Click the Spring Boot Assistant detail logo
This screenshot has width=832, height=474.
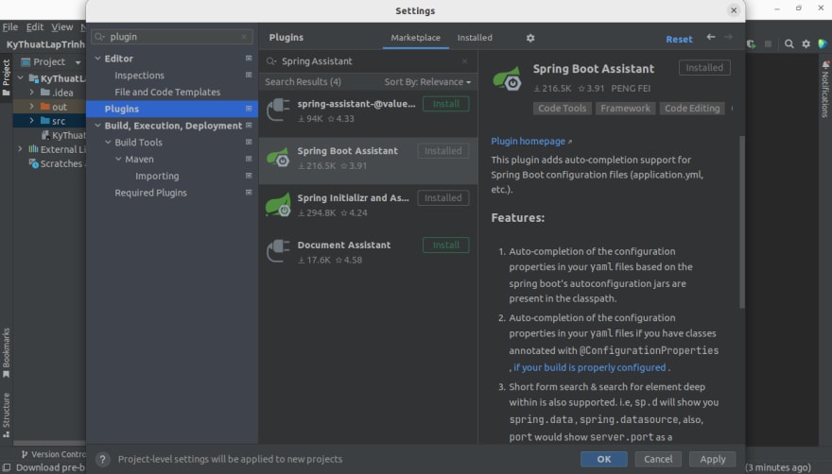(508, 78)
